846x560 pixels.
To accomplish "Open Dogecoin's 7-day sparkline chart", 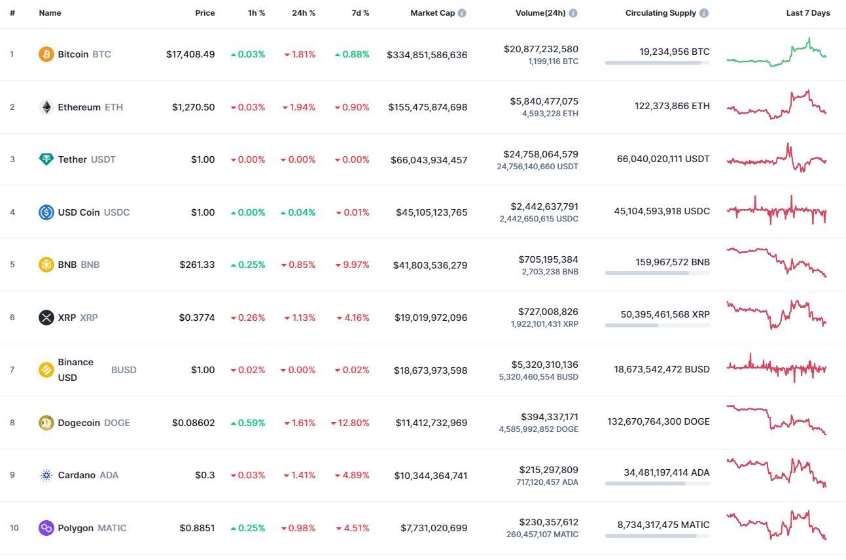I will (777, 420).
